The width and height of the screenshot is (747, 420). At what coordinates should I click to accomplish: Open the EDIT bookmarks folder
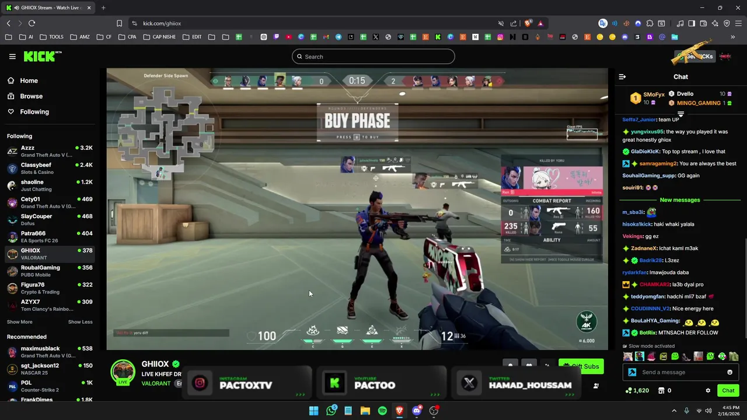tap(191, 37)
